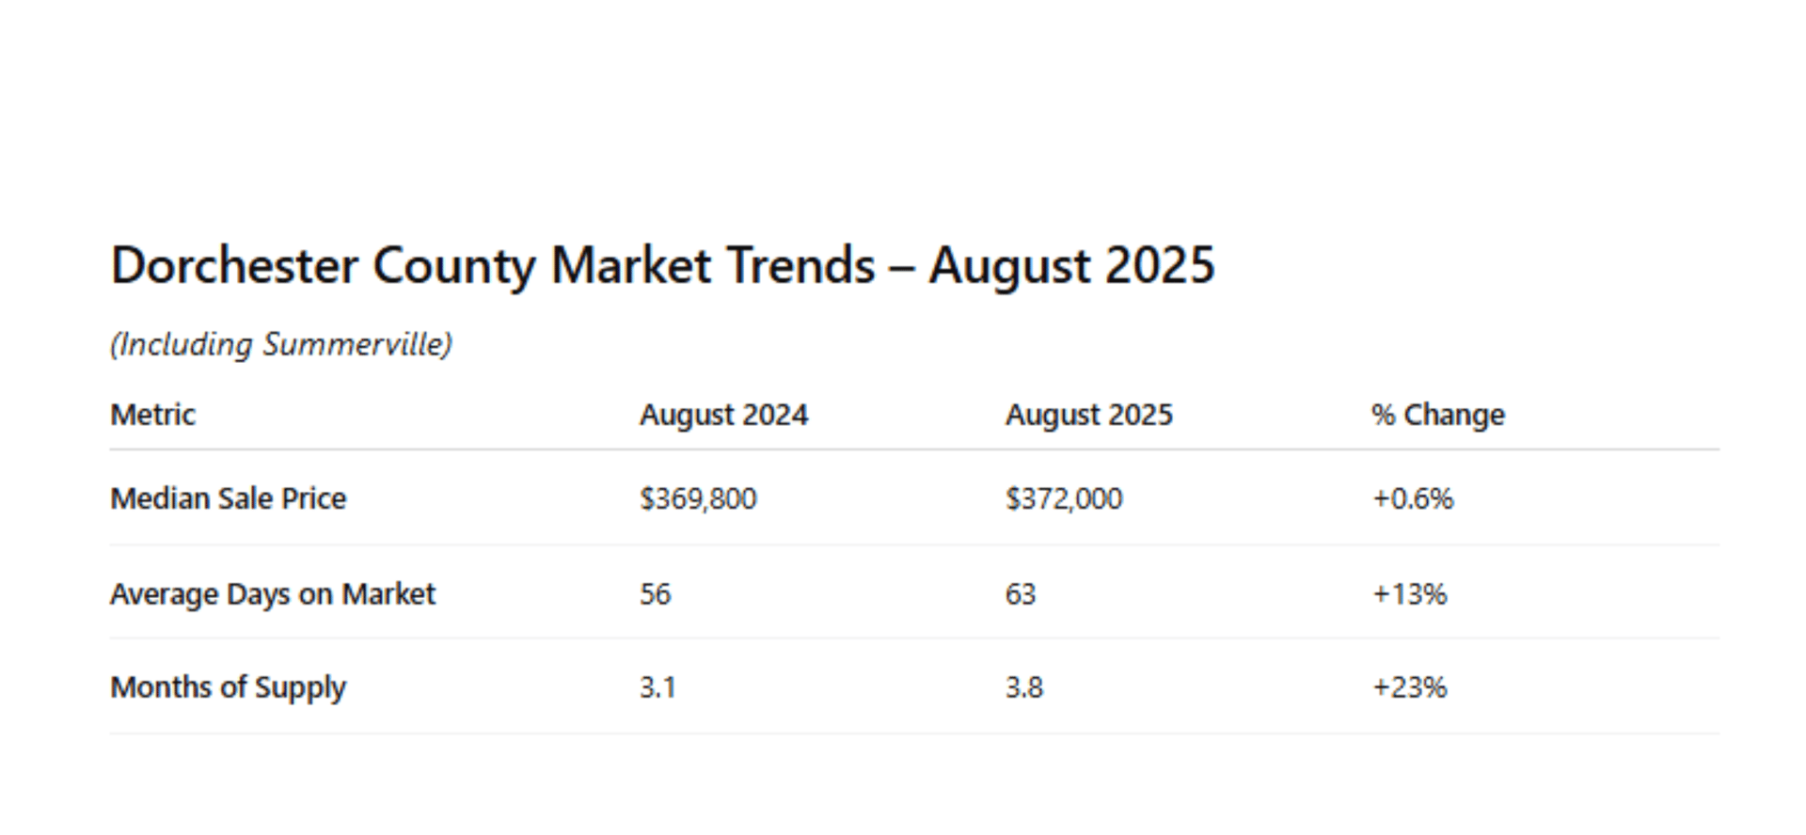Click the +0.6% change value

point(1412,498)
